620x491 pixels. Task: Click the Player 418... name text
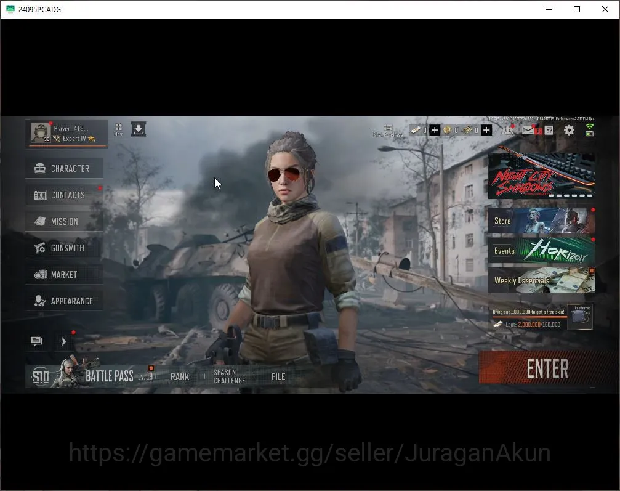71,128
